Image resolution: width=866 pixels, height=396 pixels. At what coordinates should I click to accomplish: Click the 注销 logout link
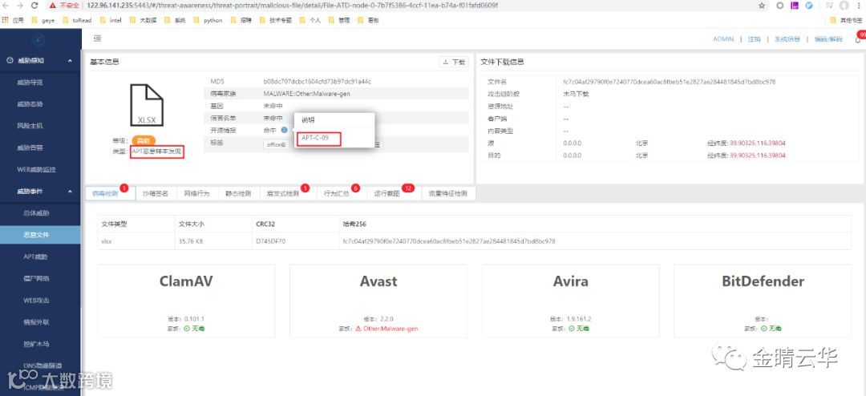(x=754, y=39)
